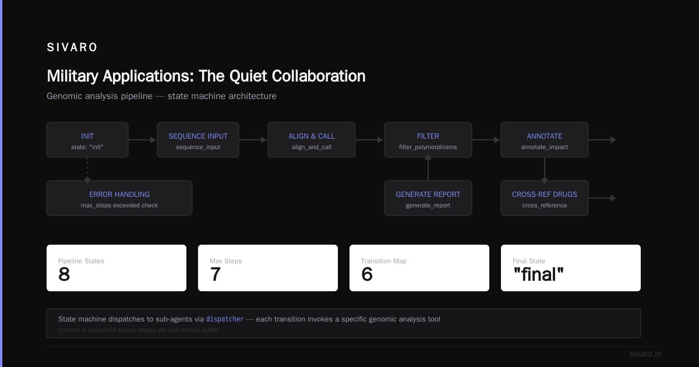This screenshot has width=699, height=367.
Task: Select the ERROR HANDLING node
Action: click(119, 198)
